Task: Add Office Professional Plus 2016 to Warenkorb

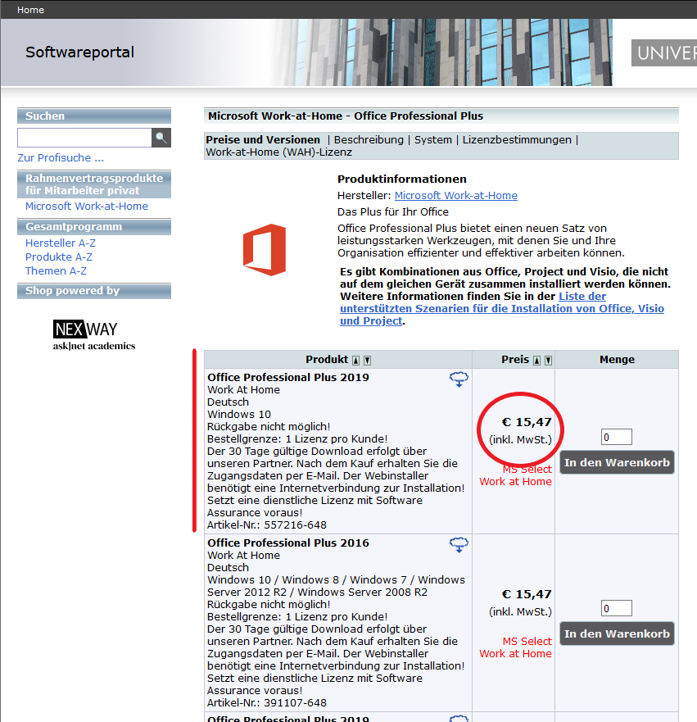Action: click(x=617, y=633)
